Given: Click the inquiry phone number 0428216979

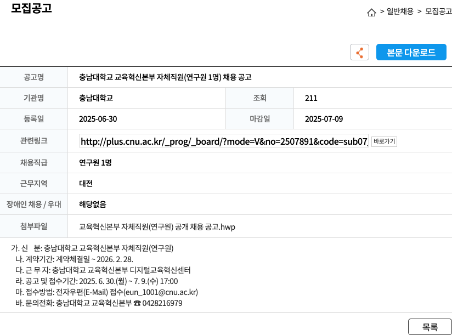Looking at the screenshot, I should (162, 303).
